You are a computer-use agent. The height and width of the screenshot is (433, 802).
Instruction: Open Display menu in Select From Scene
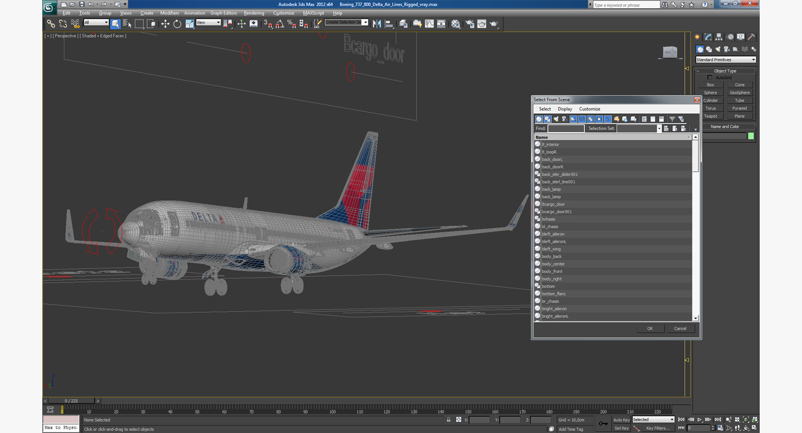565,109
